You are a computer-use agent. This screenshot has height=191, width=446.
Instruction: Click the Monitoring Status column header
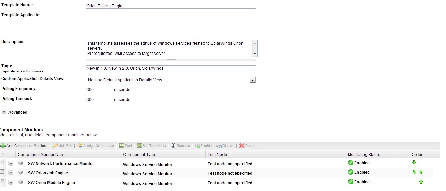click(371, 155)
